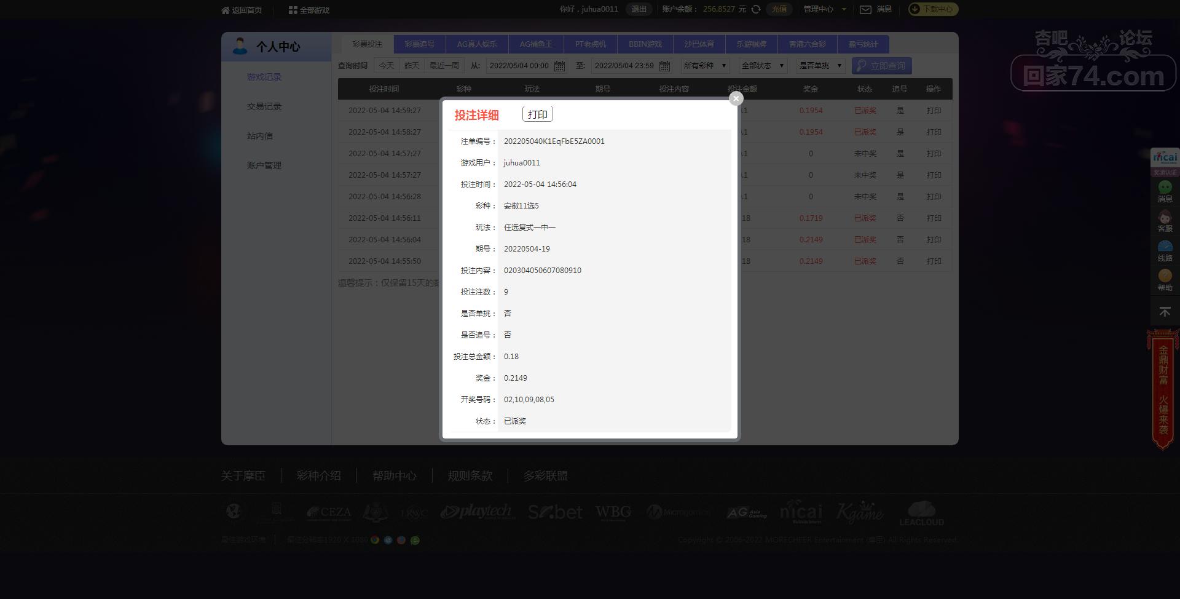This screenshot has height=599, width=1180.
Task: Expand the 是否单挑 dropdown
Action: coord(820,66)
